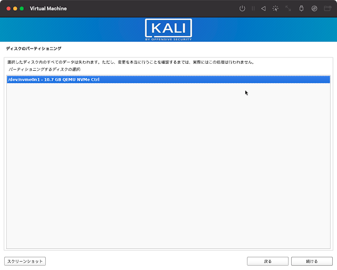The height and width of the screenshot is (270, 337).
Task: Click the 続ける continue button
Action: [312, 261]
